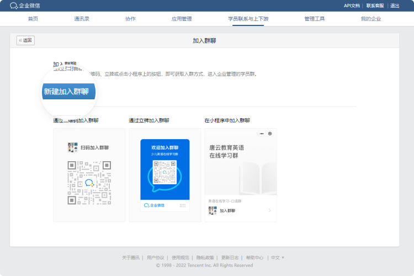Screen dimensions: 414x276
Task: Click the 企业微信 logo in header
Action: coord(25,6)
